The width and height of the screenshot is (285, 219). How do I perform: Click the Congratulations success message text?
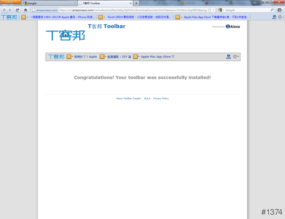(x=142, y=77)
